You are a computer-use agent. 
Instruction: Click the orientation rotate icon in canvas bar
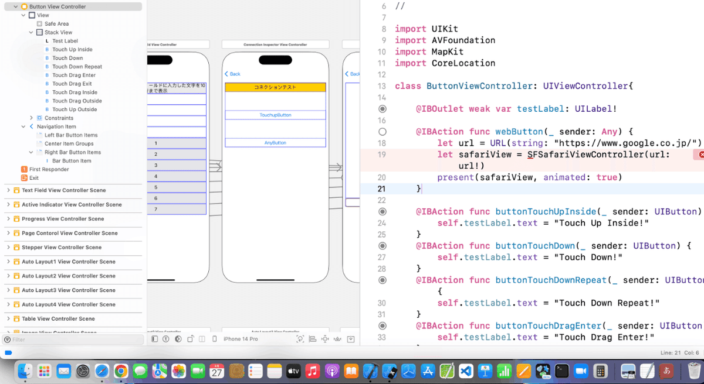point(191,339)
